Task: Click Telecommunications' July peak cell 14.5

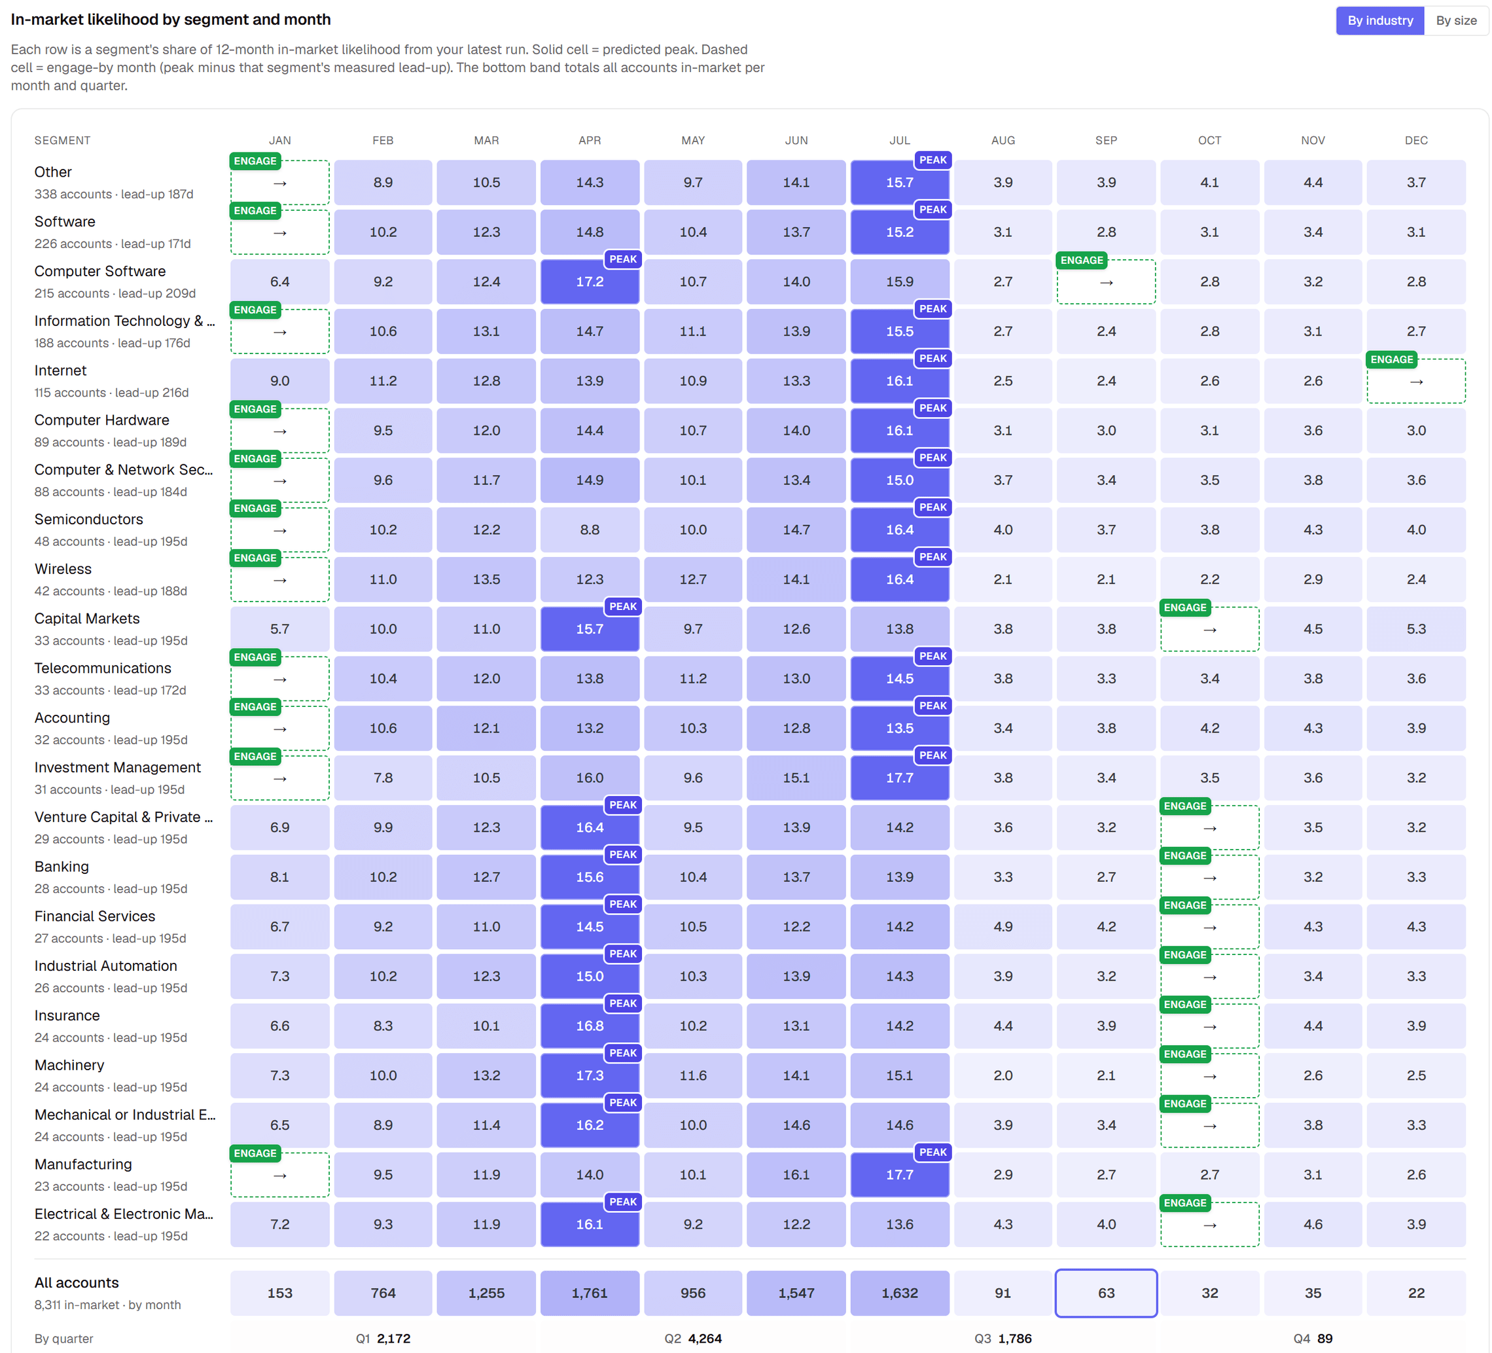Action: 900,679
